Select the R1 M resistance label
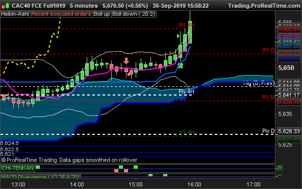The width and height of the screenshot is (302, 189). 268,97
